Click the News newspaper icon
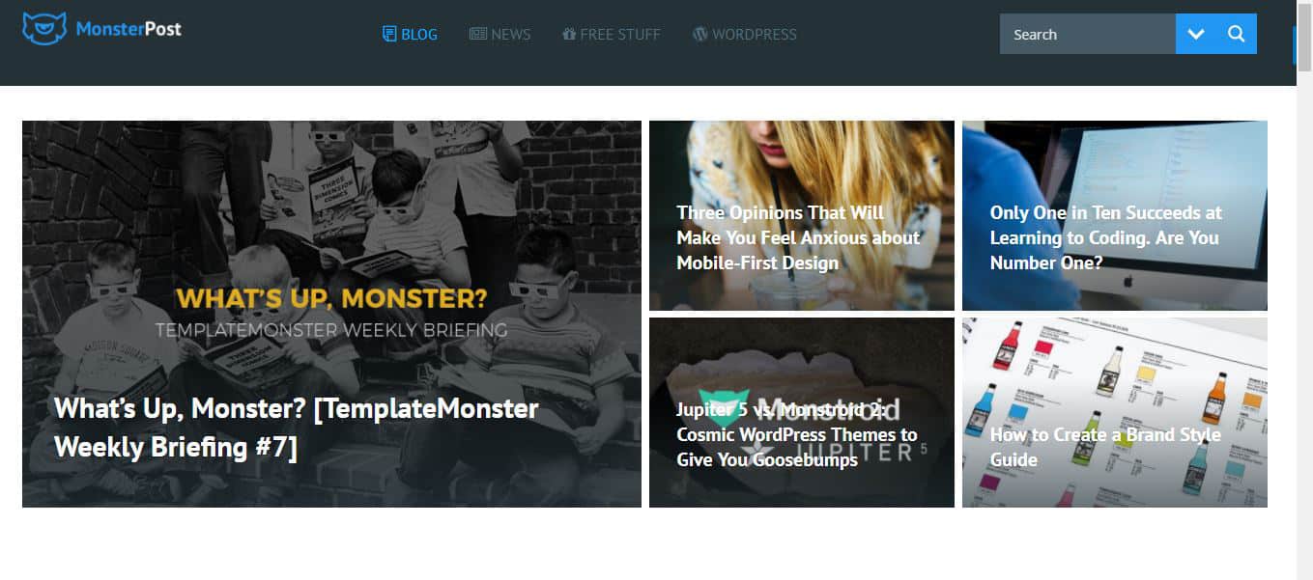This screenshot has height=580, width=1313. coord(477,34)
